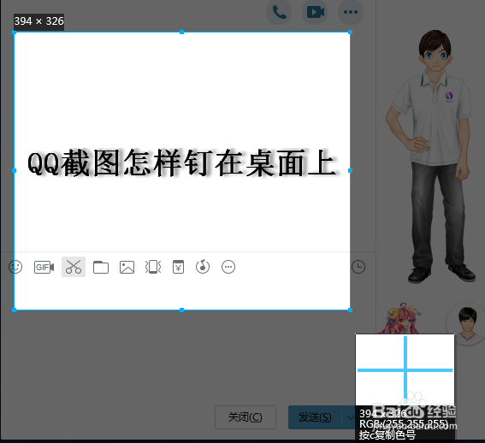Click the round male contact avatar
Image resolution: width=485 pixels, height=443 pixels.
pyautogui.click(x=467, y=324)
